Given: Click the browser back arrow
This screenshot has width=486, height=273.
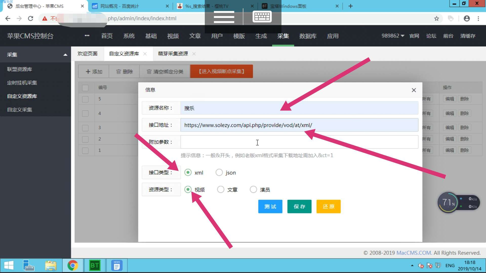Looking at the screenshot, I should pos(8,18).
